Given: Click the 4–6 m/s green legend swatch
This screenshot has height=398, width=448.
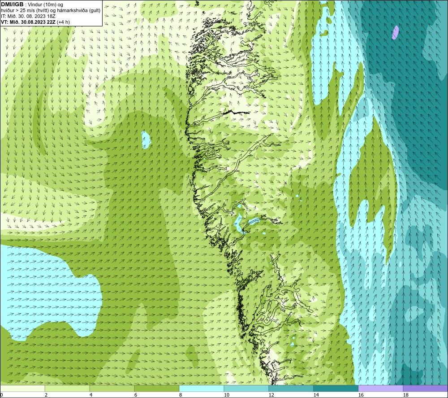Looking at the screenshot, I should (112, 388).
